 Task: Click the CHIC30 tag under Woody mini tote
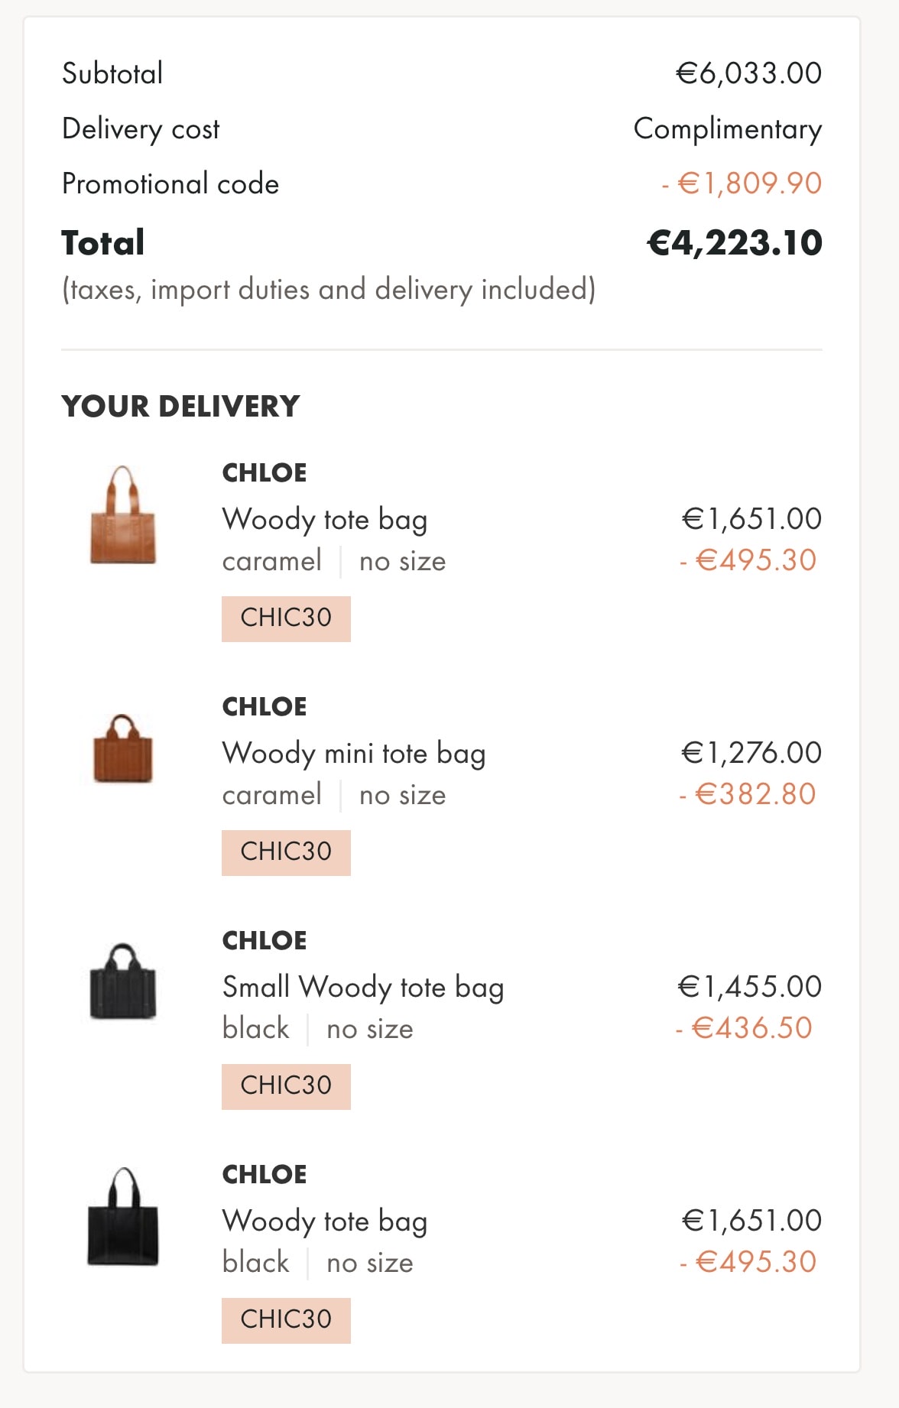point(286,852)
